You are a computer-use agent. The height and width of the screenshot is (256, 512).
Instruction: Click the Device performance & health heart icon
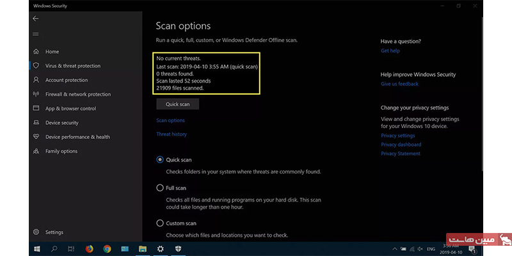coord(36,137)
